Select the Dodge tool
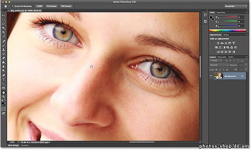Screen dimensions: 251x150 click(x=4, y=71)
